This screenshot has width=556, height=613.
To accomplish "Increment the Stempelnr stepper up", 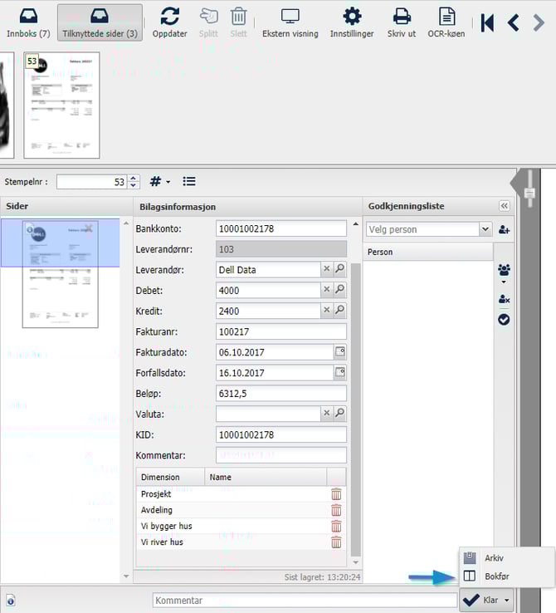I will [133, 177].
